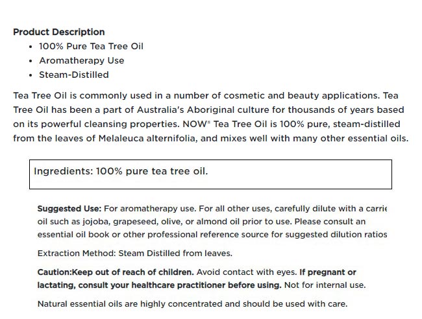Click the jojoba, grapeseed, olive oil line
Viewport: 422px width, 319px height.
pyautogui.click(x=201, y=222)
